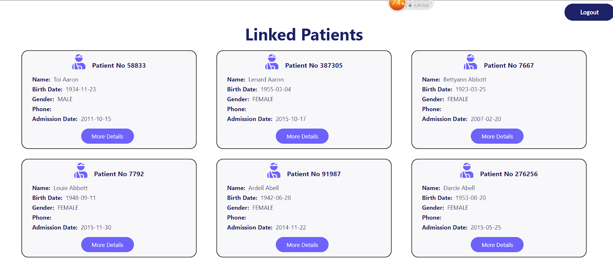Click patient icon for Patient No 276256
The width and height of the screenshot is (613, 265).
point(467,170)
